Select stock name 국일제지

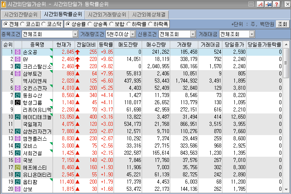(x=32, y=124)
